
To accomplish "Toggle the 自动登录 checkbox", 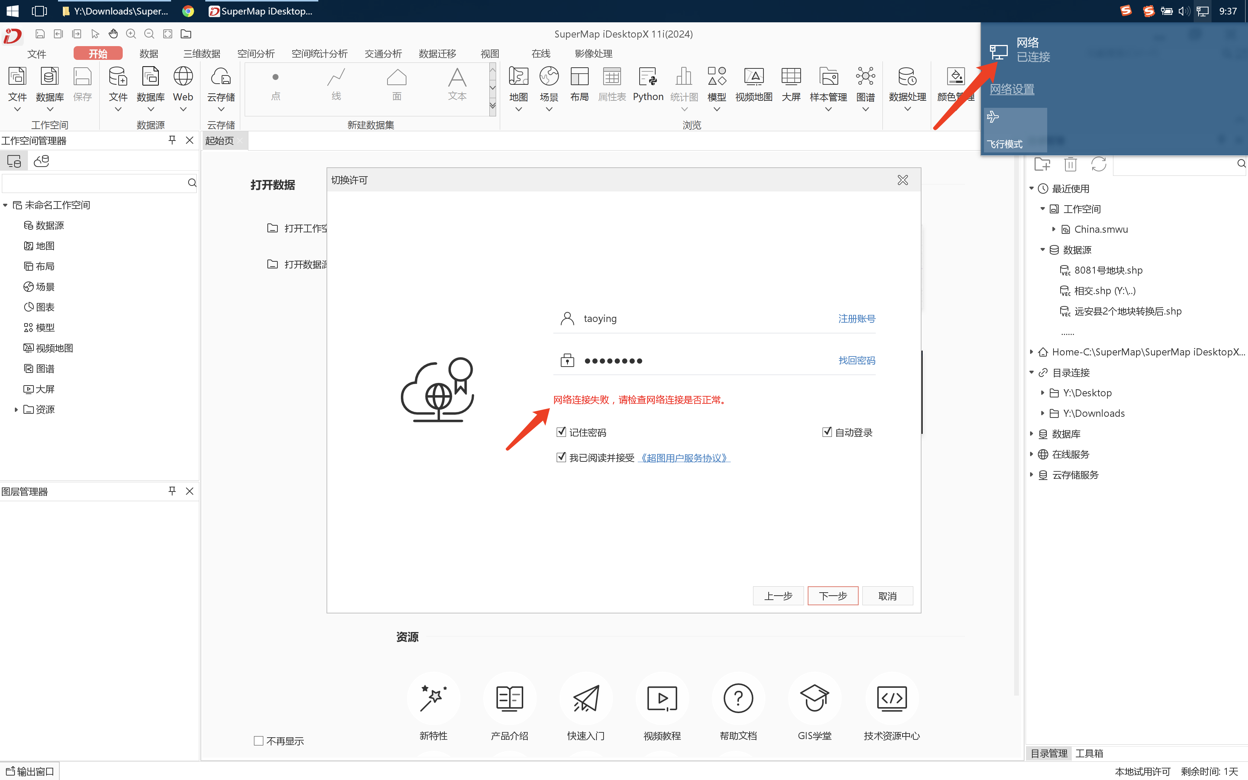I will pos(827,432).
